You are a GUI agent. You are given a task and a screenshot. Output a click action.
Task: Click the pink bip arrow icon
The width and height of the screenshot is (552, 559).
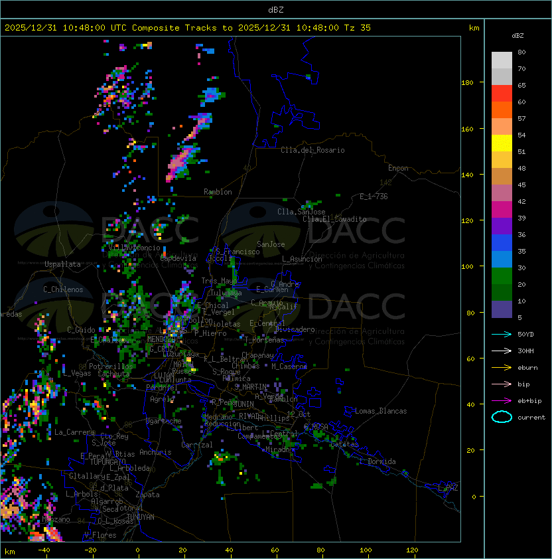[502, 384]
